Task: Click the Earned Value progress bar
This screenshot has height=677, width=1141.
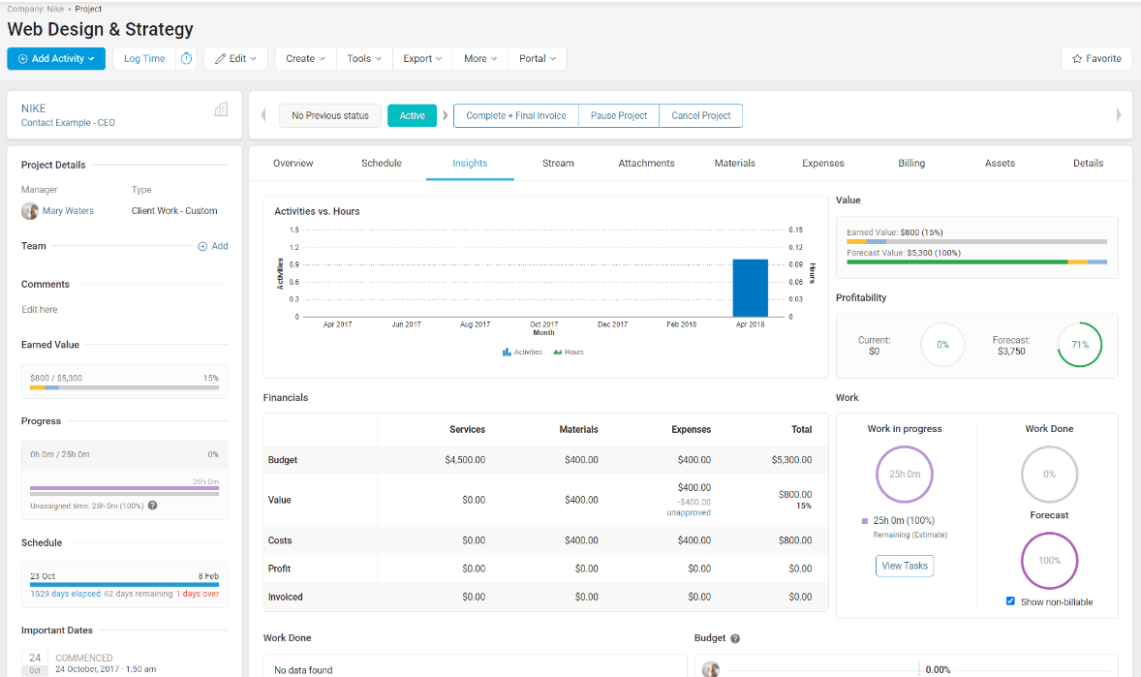Action: [124, 387]
